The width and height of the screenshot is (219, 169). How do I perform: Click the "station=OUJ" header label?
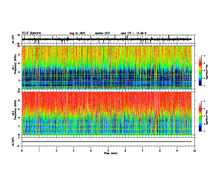point(102,33)
